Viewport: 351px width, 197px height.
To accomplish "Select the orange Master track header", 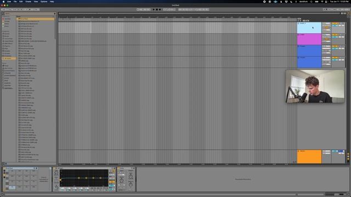I will coord(309,157).
